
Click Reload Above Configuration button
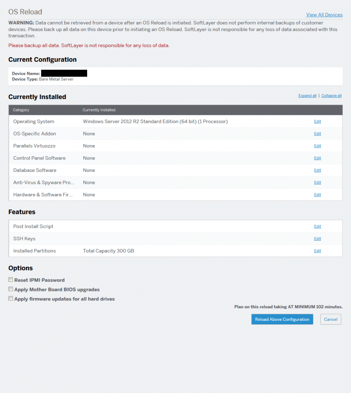pyautogui.click(x=282, y=319)
